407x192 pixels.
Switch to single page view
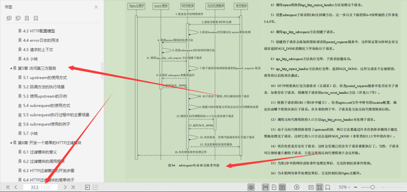click(x=274, y=187)
